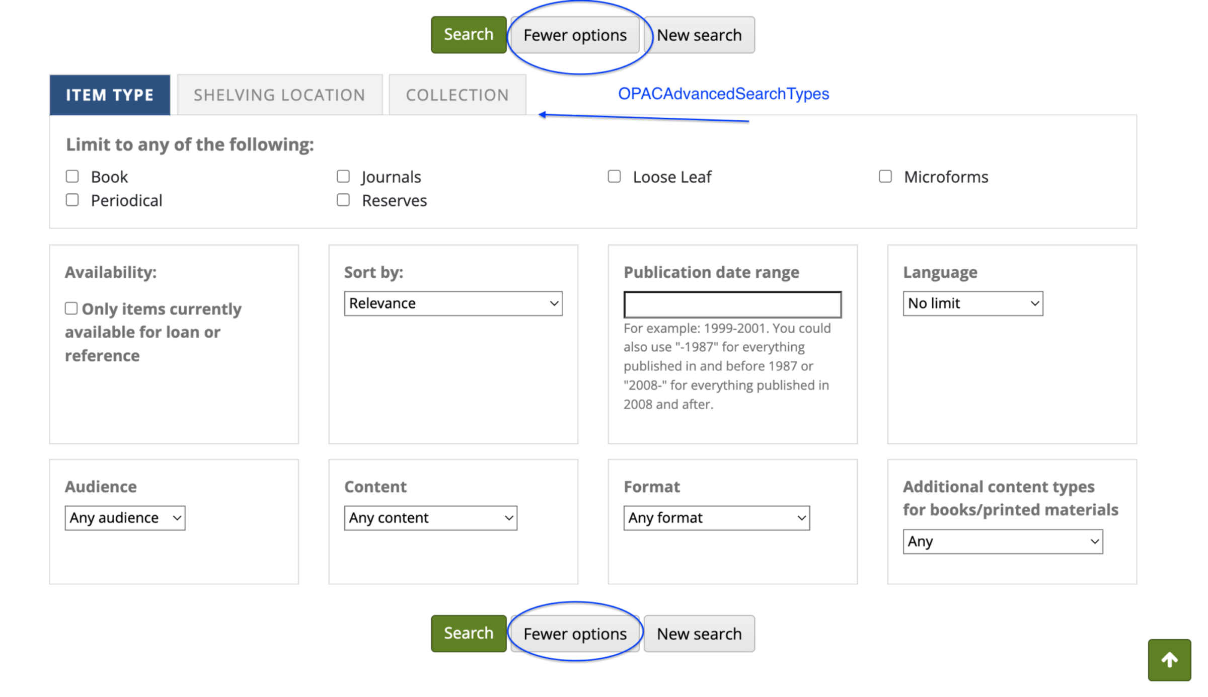Select the Microforms checkbox
This screenshot has width=1208, height=697.
(x=885, y=177)
